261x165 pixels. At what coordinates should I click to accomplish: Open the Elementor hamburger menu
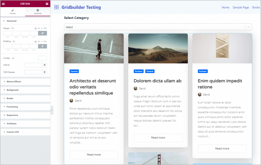[3, 4]
